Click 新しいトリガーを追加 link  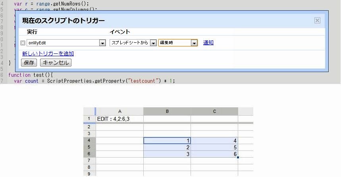(x=48, y=53)
